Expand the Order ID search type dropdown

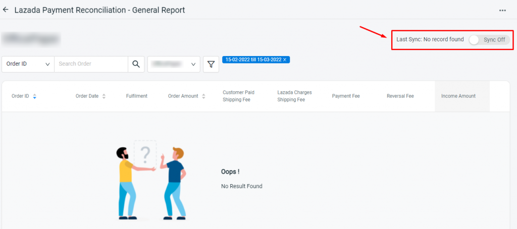(28, 64)
